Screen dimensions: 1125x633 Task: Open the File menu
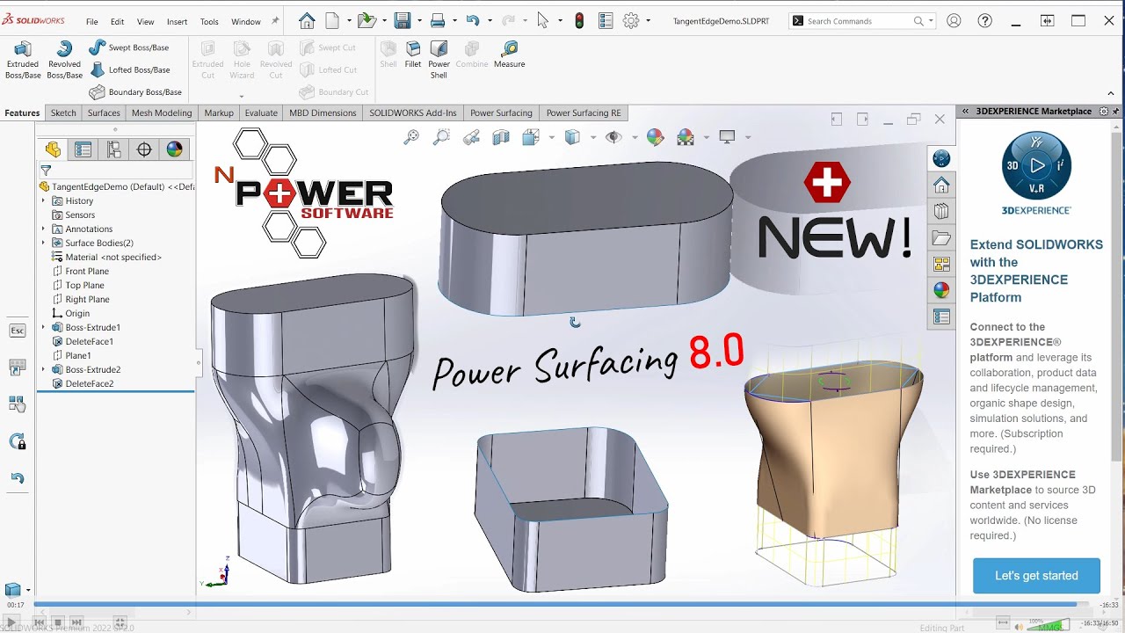(92, 21)
